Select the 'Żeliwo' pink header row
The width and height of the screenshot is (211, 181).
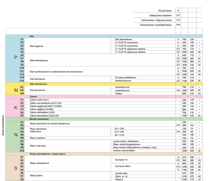tap(104, 97)
